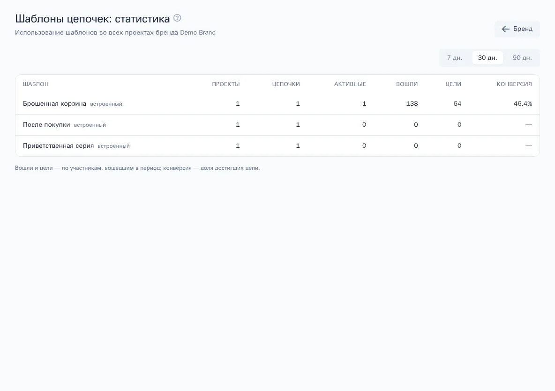Image resolution: width=555 pixels, height=391 pixels.
Task: Click the 138 entered value
Action: pos(412,104)
